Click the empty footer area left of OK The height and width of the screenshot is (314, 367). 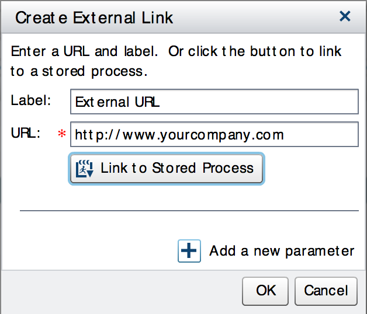[117, 291]
